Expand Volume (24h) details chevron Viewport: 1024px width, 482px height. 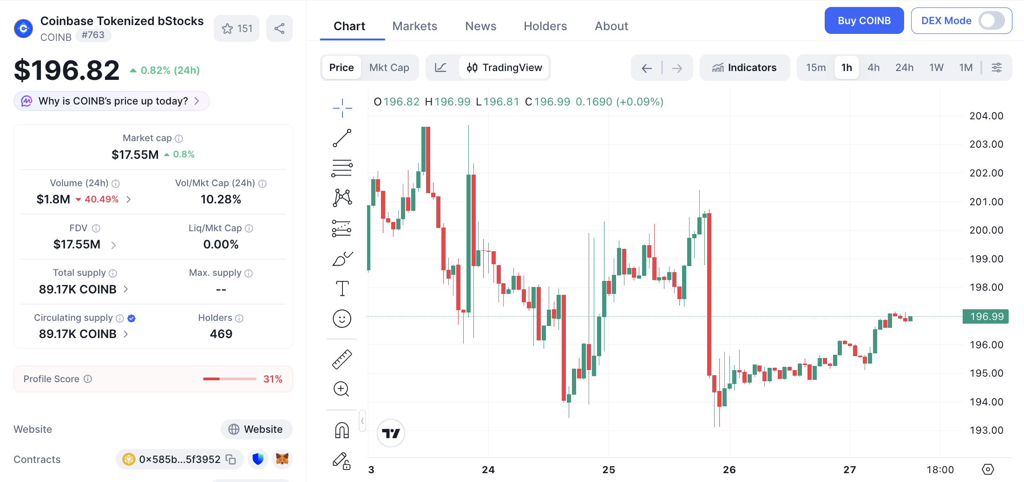click(129, 199)
